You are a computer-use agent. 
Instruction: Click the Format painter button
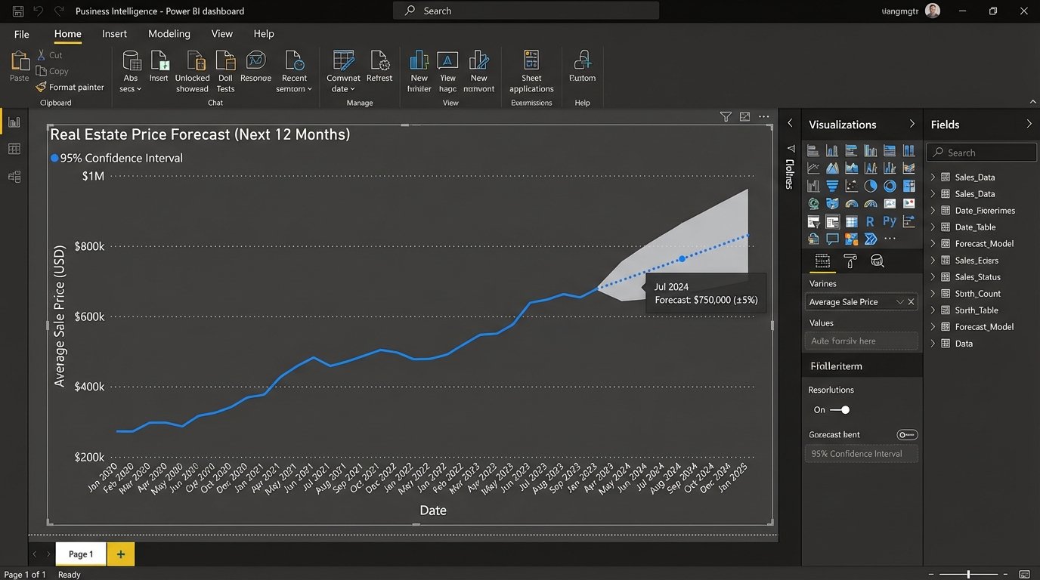coord(70,87)
